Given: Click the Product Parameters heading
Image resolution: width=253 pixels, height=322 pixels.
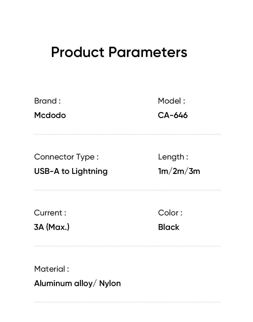Looking at the screenshot, I should (x=119, y=52).
